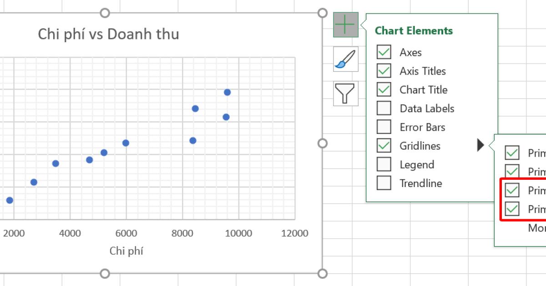
Task: Enable the Trendline checkbox
Action: pos(384,183)
